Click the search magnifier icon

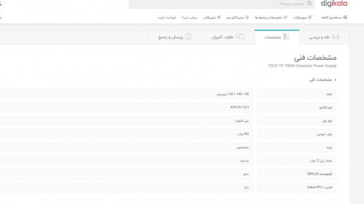[x=309, y=3]
